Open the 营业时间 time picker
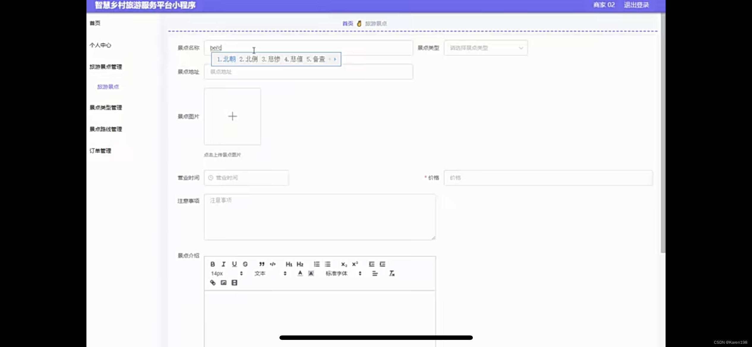 tap(247, 178)
